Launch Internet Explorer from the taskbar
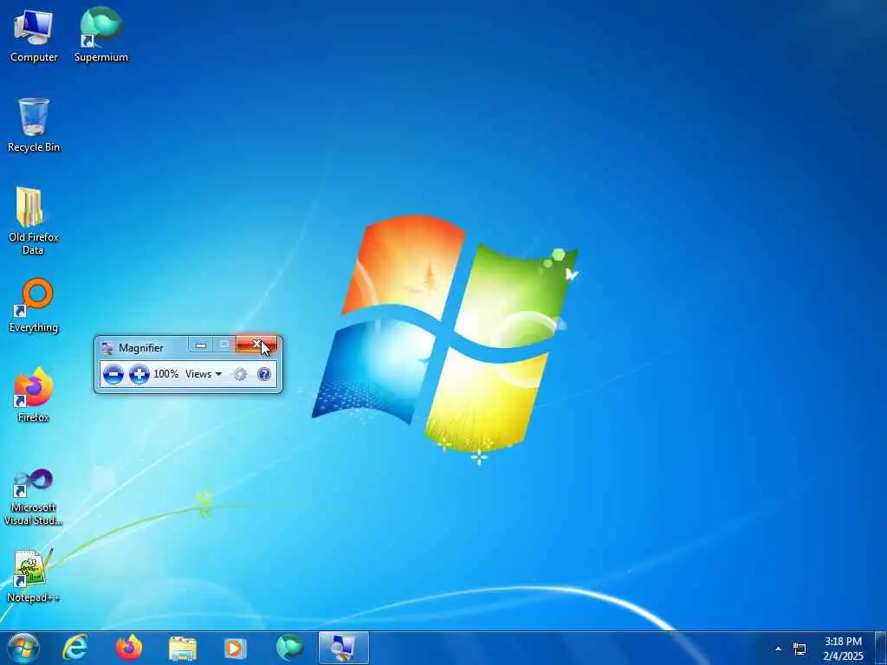This screenshot has width=887, height=665. [75, 648]
